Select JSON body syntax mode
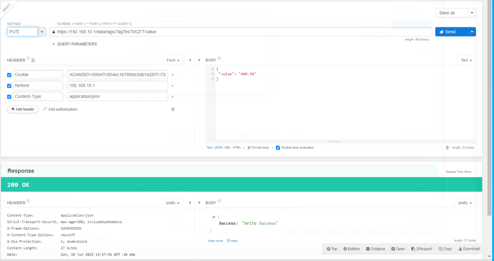This screenshot has width=494, height=261. click(219, 148)
